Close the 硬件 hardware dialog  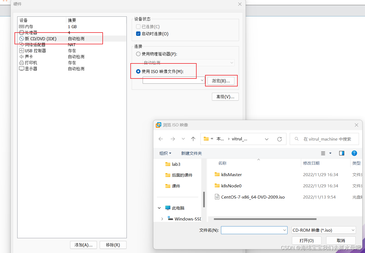[x=240, y=4]
